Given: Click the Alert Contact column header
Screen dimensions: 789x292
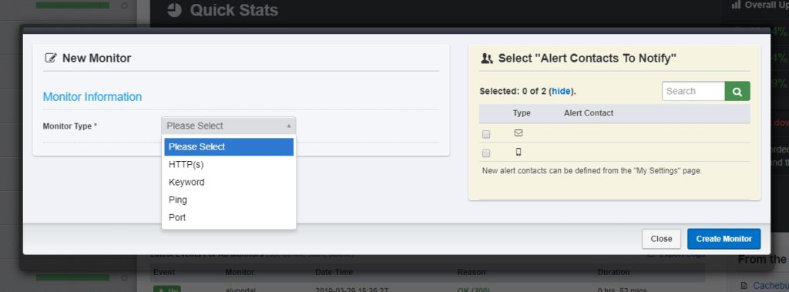Looking at the screenshot, I should coord(589,113).
